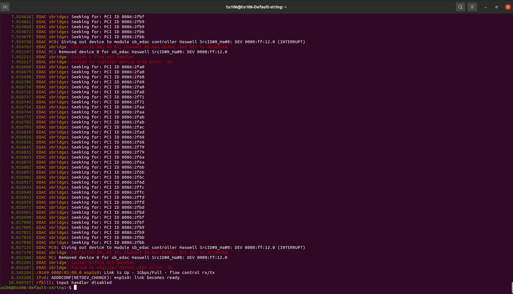Screen dimensions: 513x294
Task: Close the terminal window
Action: [x=508, y=7]
